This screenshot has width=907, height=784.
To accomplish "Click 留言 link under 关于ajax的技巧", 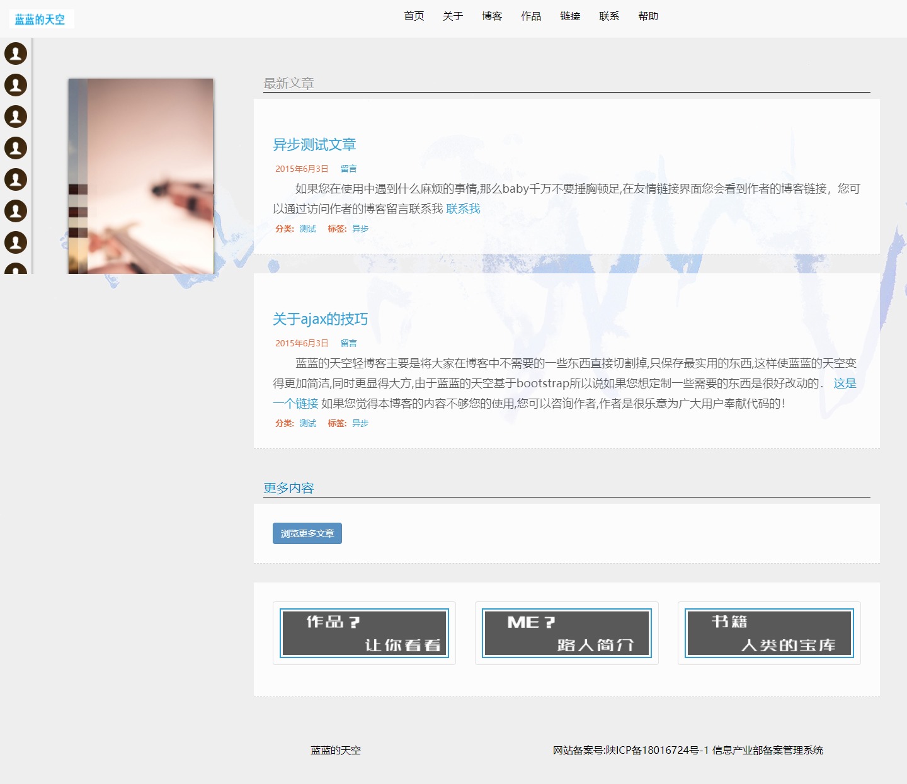I will click(348, 343).
